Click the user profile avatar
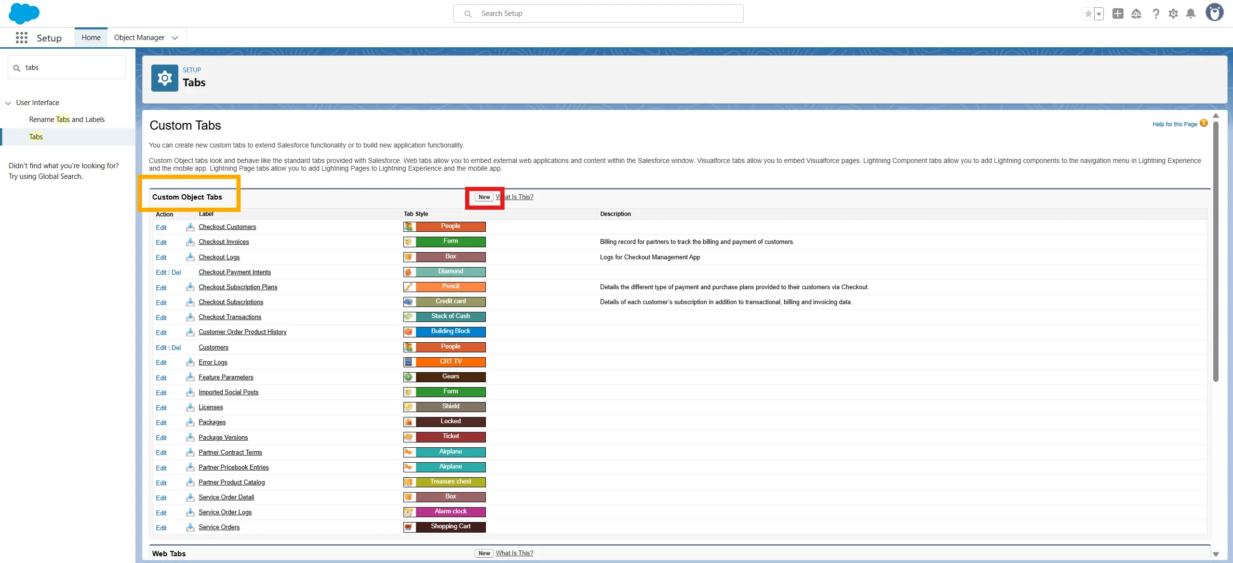 pos(1214,13)
